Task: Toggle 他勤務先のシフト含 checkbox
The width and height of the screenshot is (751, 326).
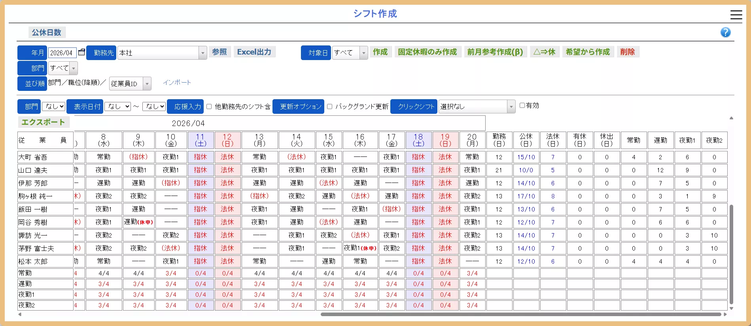Action: pyautogui.click(x=209, y=106)
